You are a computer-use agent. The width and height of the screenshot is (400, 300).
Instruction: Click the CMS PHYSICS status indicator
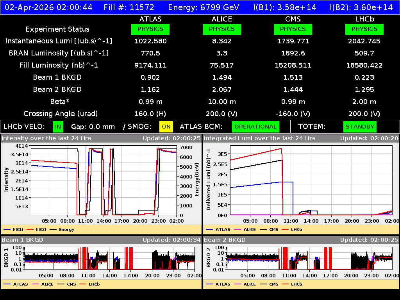(x=293, y=29)
